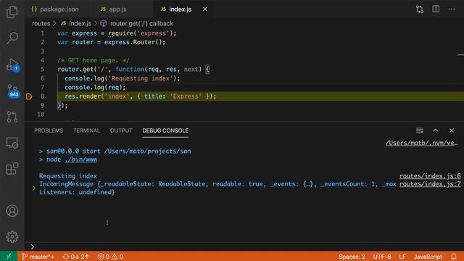Viewport: 464px width, 261px height.
Task: Open the editor More Actions menu
Action: pyautogui.click(x=452, y=9)
